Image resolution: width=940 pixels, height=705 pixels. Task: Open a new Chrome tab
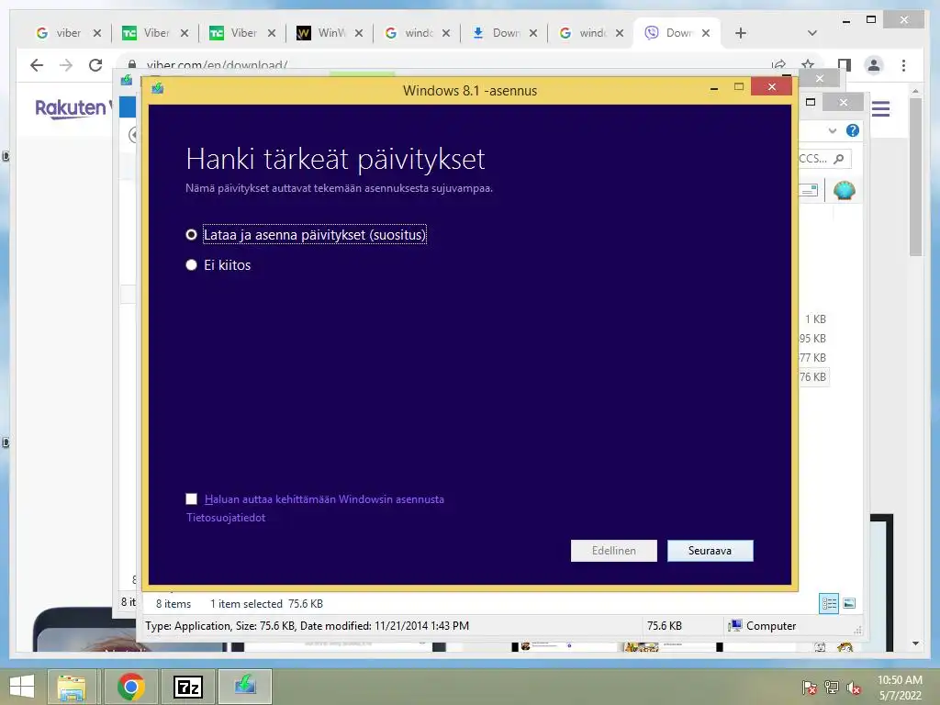(741, 33)
